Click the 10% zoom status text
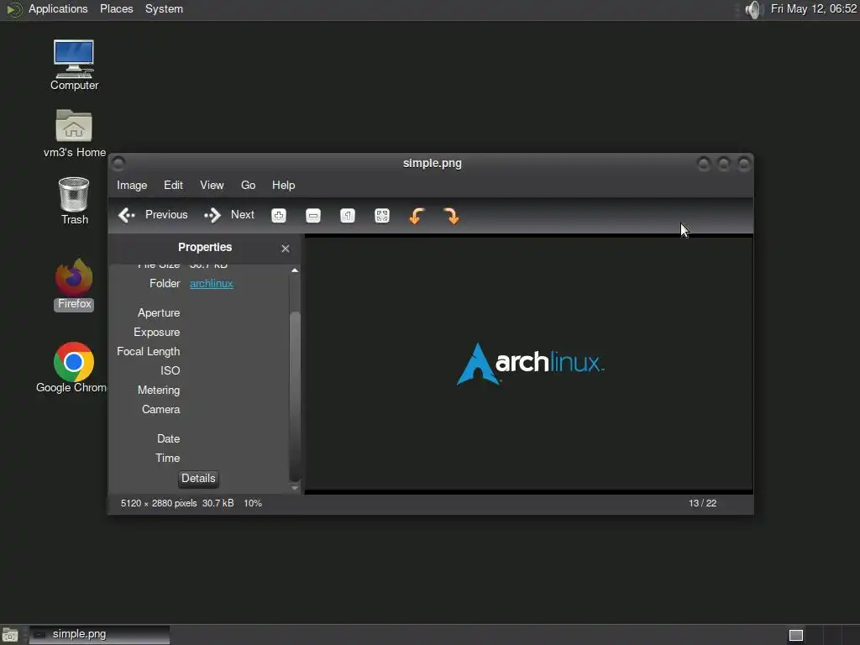Viewport: 860px width, 645px height. point(253,504)
